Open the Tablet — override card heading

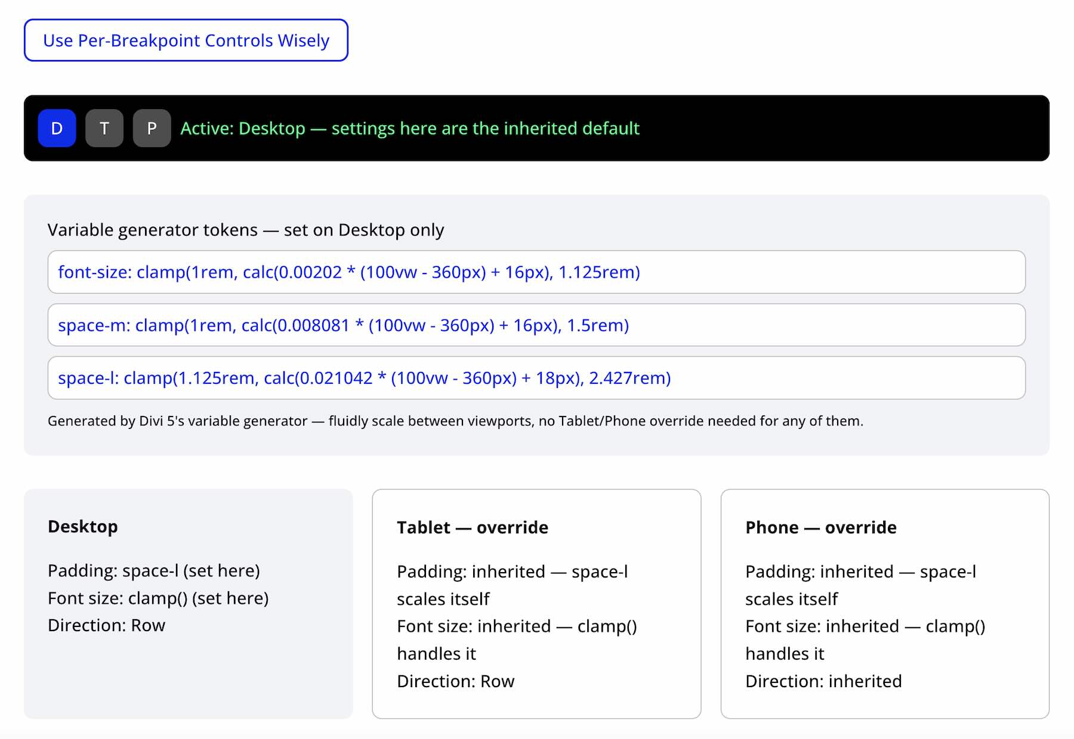[x=473, y=527]
